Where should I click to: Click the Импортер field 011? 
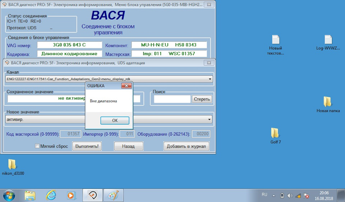127,134
